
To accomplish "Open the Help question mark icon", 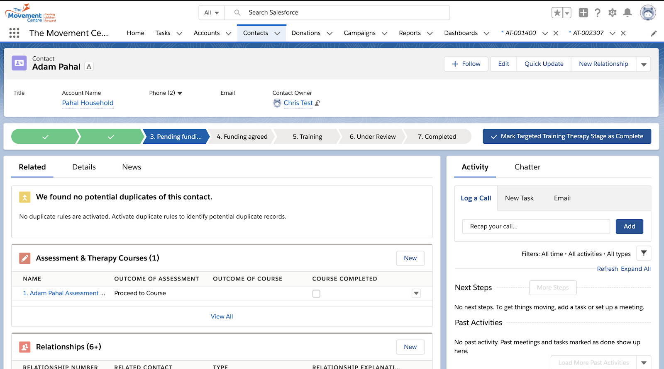I will 598,13.
